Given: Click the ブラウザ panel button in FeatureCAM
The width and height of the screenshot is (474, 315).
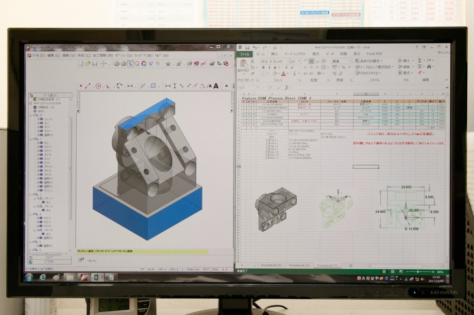Looking at the screenshot, I should click(x=50, y=262).
